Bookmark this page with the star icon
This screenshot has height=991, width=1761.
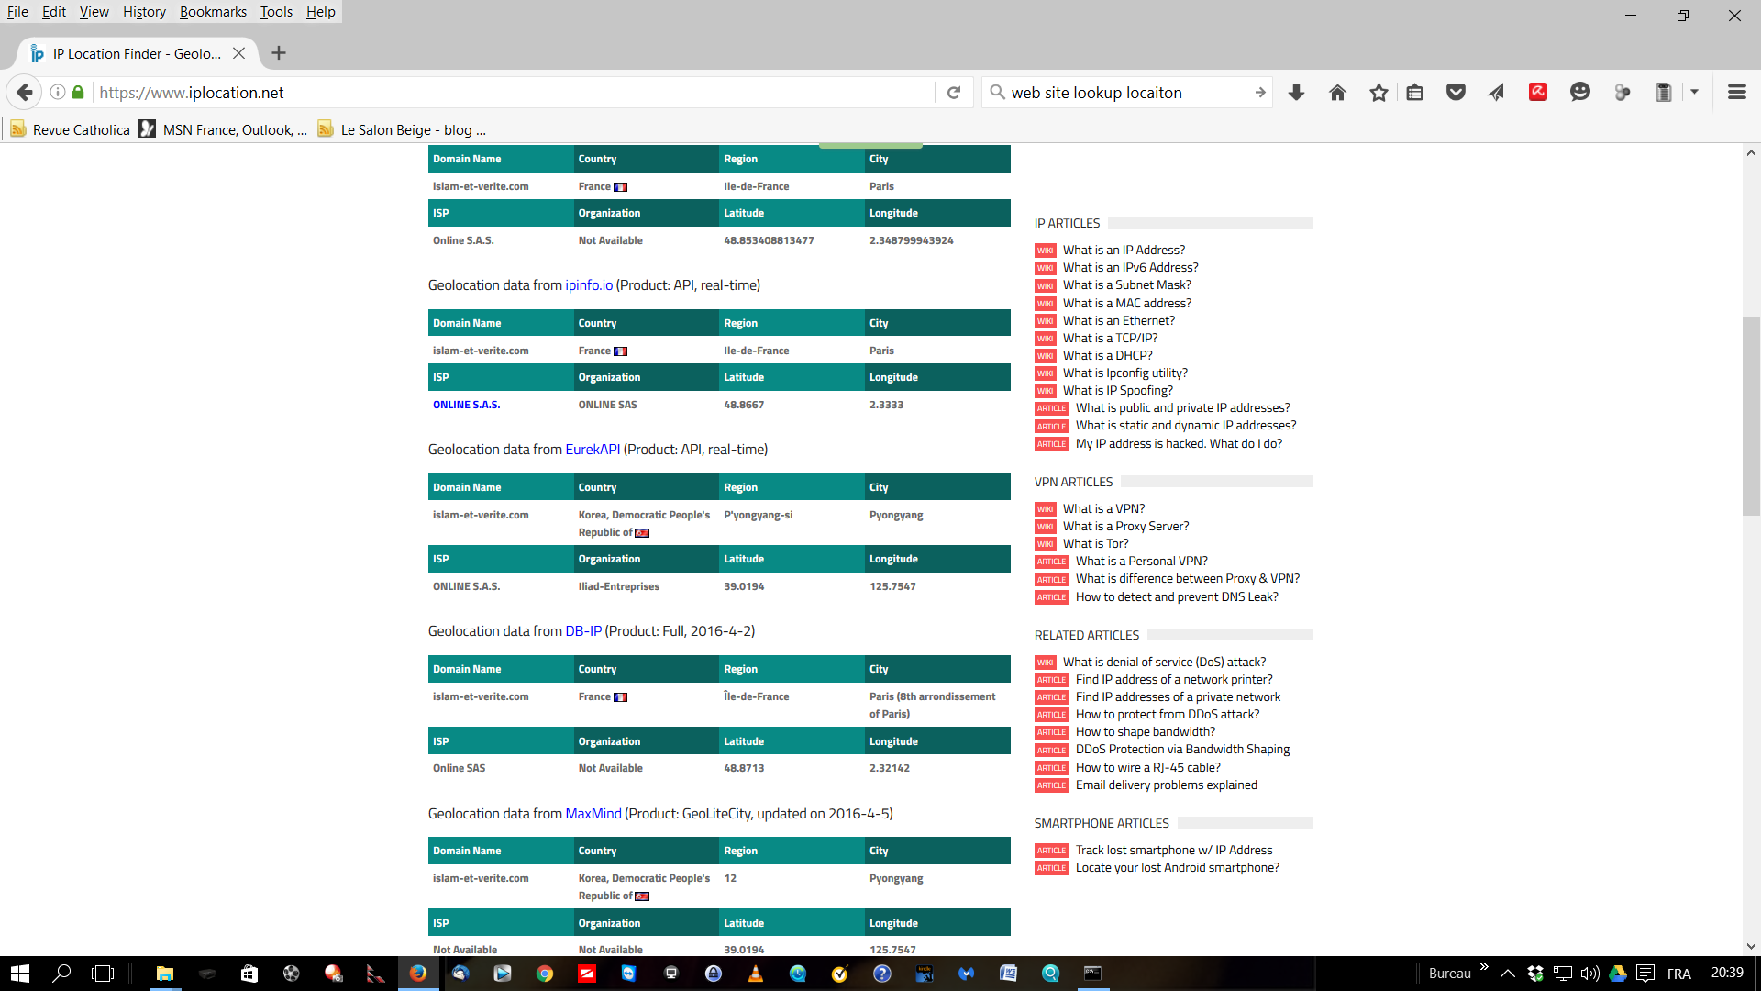pos(1379,93)
